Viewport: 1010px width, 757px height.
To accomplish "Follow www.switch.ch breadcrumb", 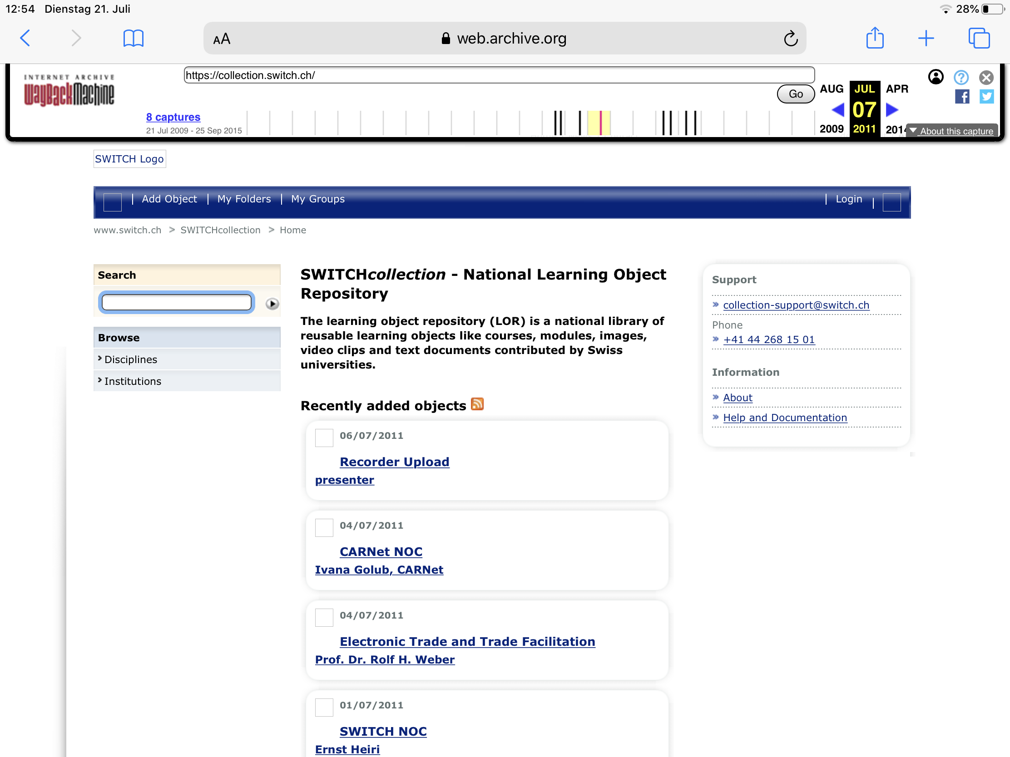I will 128,230.
